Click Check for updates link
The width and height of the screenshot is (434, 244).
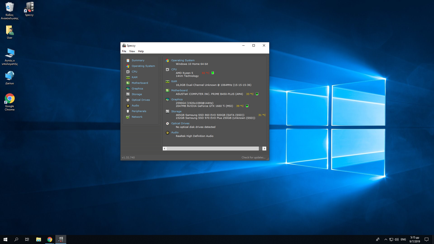(253, 158)
